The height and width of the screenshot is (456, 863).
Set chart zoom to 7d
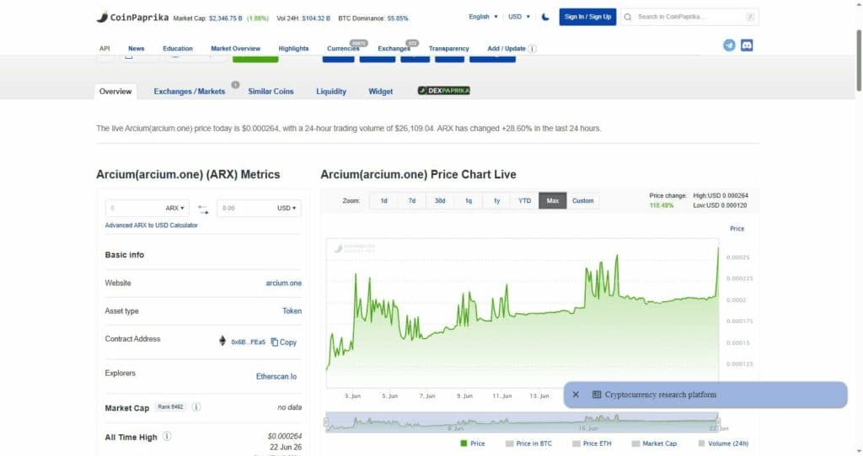411,200
